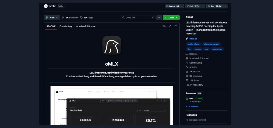Screen dimensions: 273x128
Task: Click the Copilot icon in README toolbar
Action: (x=164, y=26)
